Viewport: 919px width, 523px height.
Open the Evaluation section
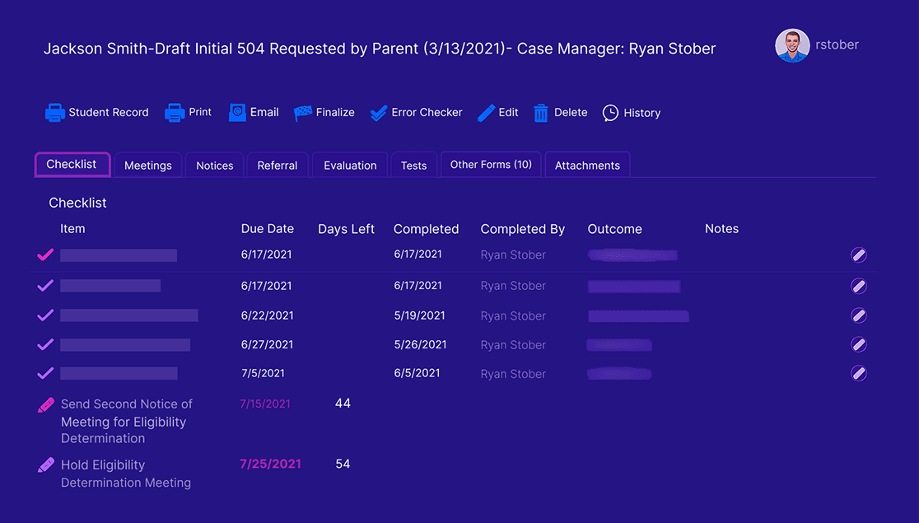tap(349, 165)
